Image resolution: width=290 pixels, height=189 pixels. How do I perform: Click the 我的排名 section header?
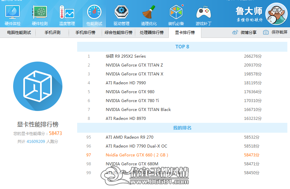[182, 128]
